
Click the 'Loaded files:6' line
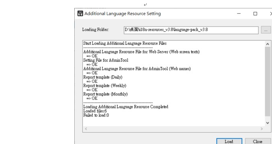[x=95, y=111]
